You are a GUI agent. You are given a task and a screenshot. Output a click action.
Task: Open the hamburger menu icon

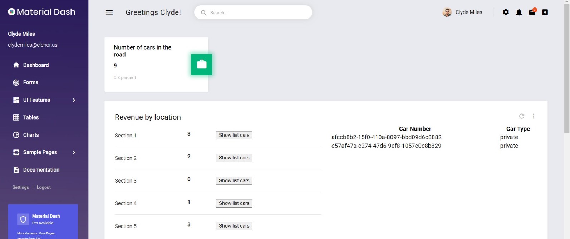109,12
